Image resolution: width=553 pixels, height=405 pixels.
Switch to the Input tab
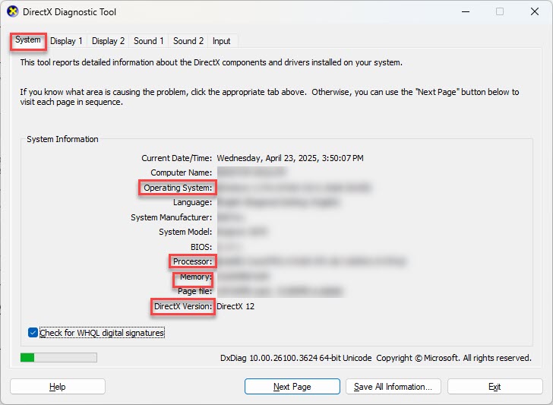pos(222,41)
